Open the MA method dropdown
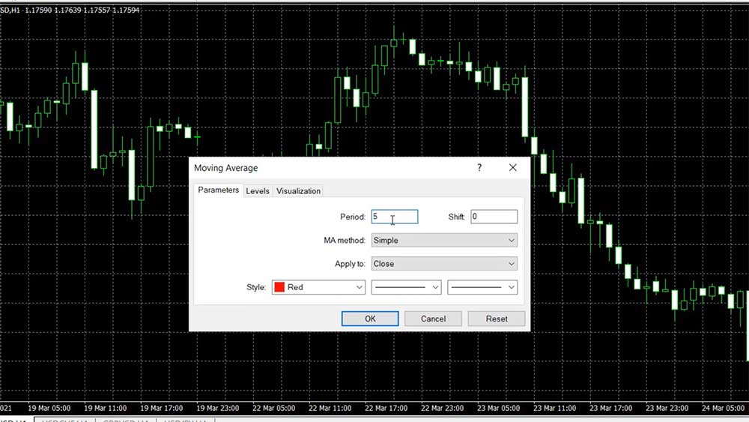The image size is (749, 422). tap(444, 240)
